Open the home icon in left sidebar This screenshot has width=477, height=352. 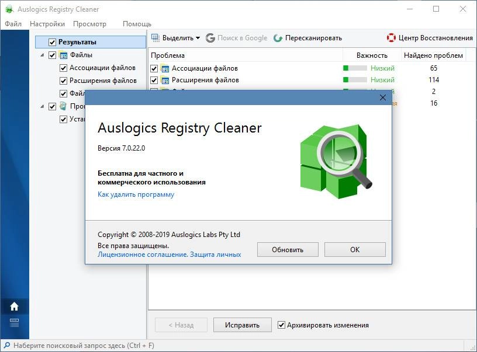(14, 306)
